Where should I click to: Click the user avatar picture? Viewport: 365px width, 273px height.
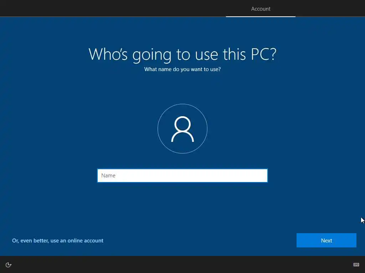[x=182, y=129]
